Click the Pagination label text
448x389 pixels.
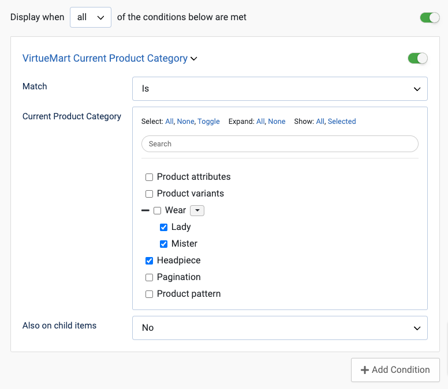coord(178,277)
